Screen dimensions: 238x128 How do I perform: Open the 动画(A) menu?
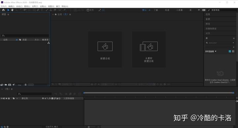43,6
